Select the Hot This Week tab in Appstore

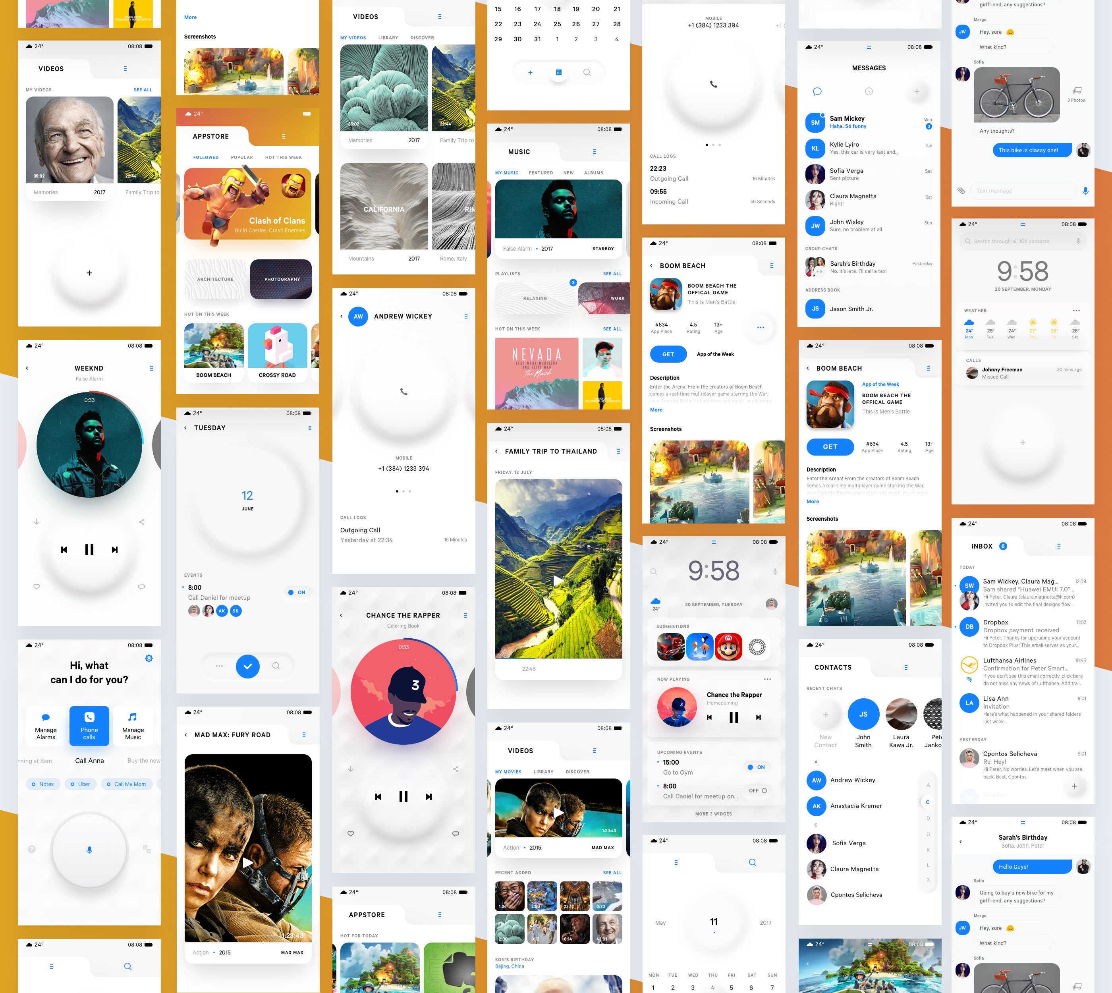pos(283,157)
